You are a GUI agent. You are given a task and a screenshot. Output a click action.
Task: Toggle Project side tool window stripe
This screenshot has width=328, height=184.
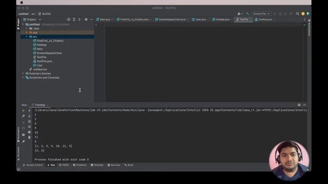coord(18,24)
